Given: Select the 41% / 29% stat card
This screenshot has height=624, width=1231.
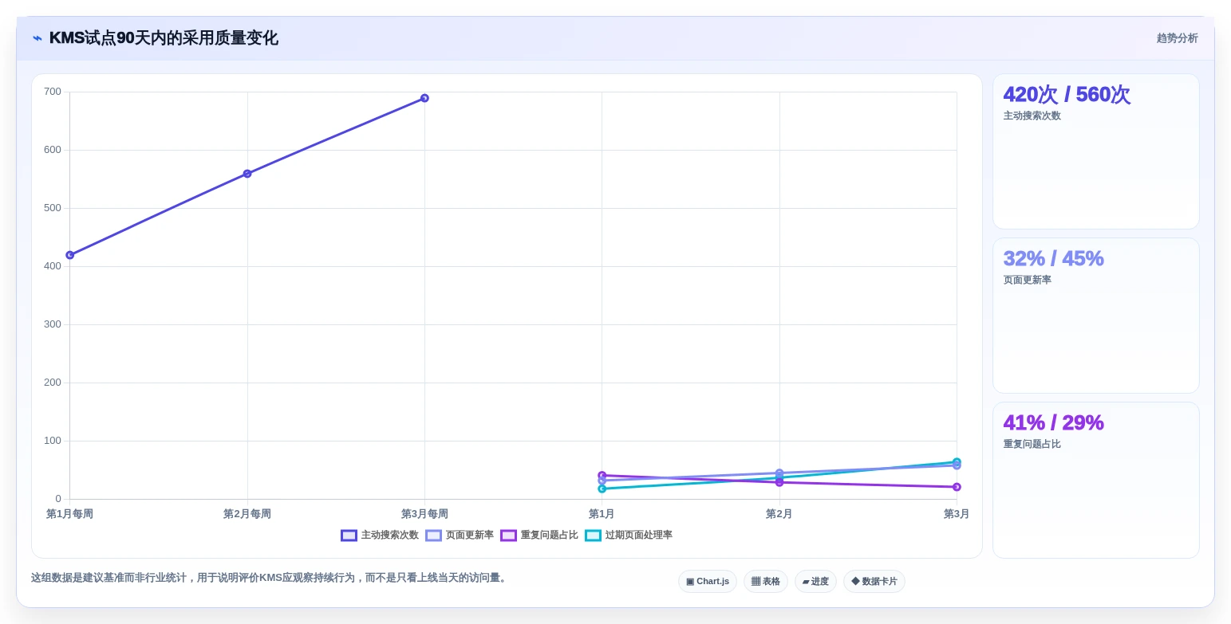Looking at the screenshot, I should [1096, 480].
